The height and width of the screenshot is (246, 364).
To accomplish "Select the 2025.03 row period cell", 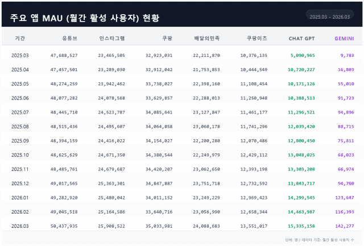I will pyautogui.click(x=20, y=56).
